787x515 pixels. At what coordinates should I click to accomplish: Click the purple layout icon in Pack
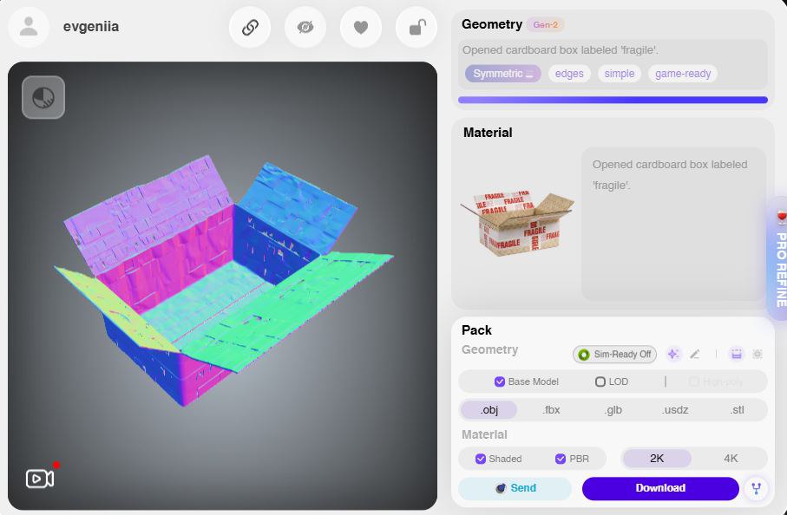(736, 354)
